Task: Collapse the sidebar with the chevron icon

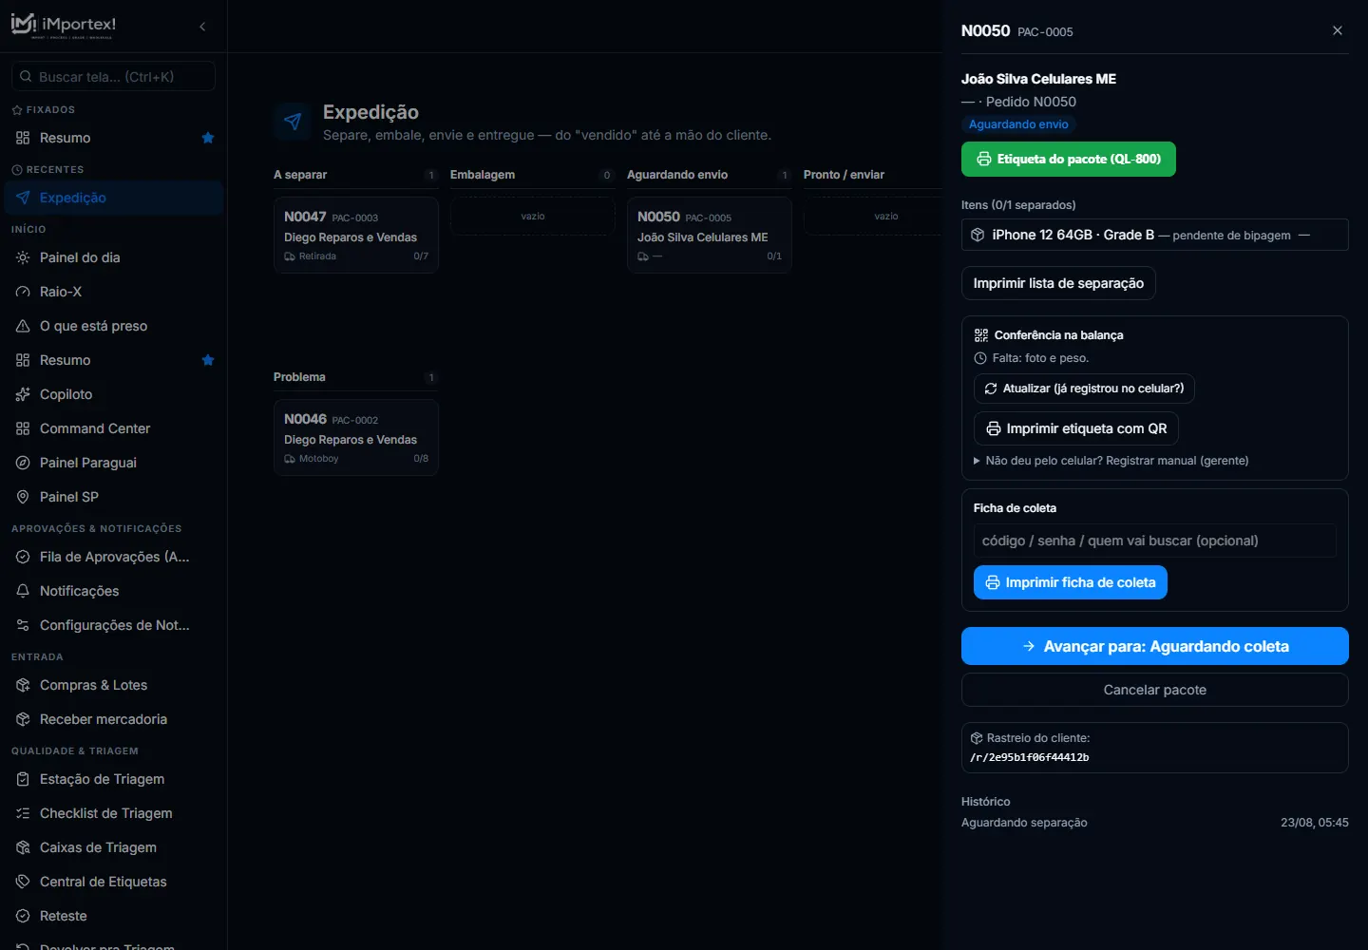Action: [x=202, y=27]
